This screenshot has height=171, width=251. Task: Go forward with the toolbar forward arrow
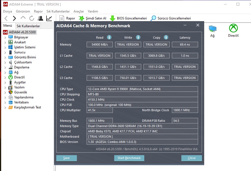point(14,18)
